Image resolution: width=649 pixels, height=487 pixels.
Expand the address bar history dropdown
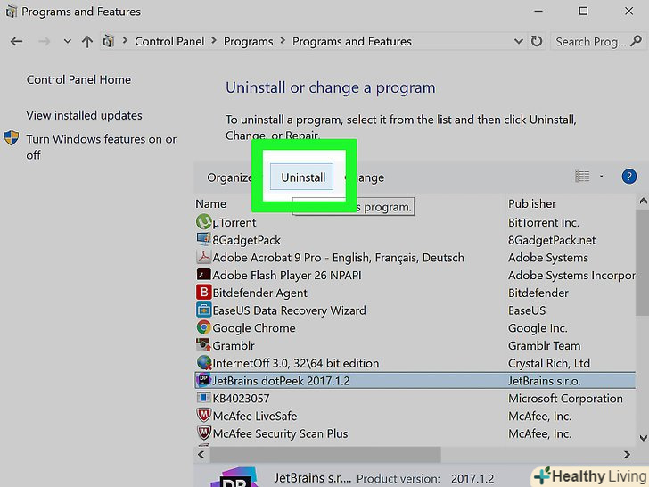pos(518,41)
